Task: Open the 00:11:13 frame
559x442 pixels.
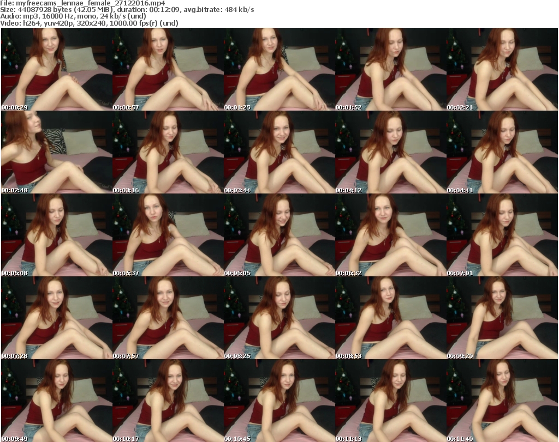Action: pyautogui.click(x=390, y=401)
